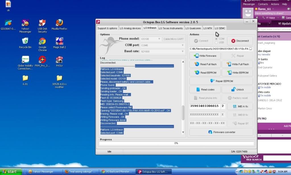Viewport: 291px width, 175px height.
Task: Switch to Support & options tab
Action: [x=107, y=28]
